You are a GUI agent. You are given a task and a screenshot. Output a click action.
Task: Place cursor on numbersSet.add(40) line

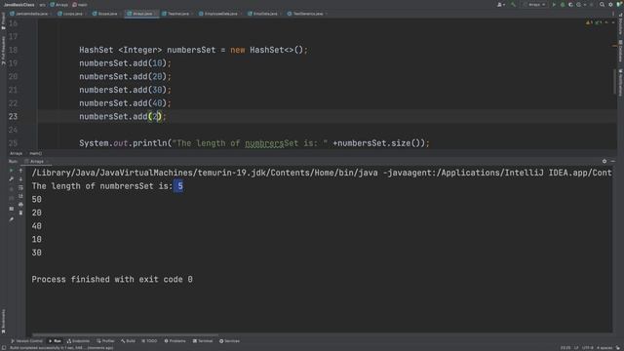coord(125,103)
